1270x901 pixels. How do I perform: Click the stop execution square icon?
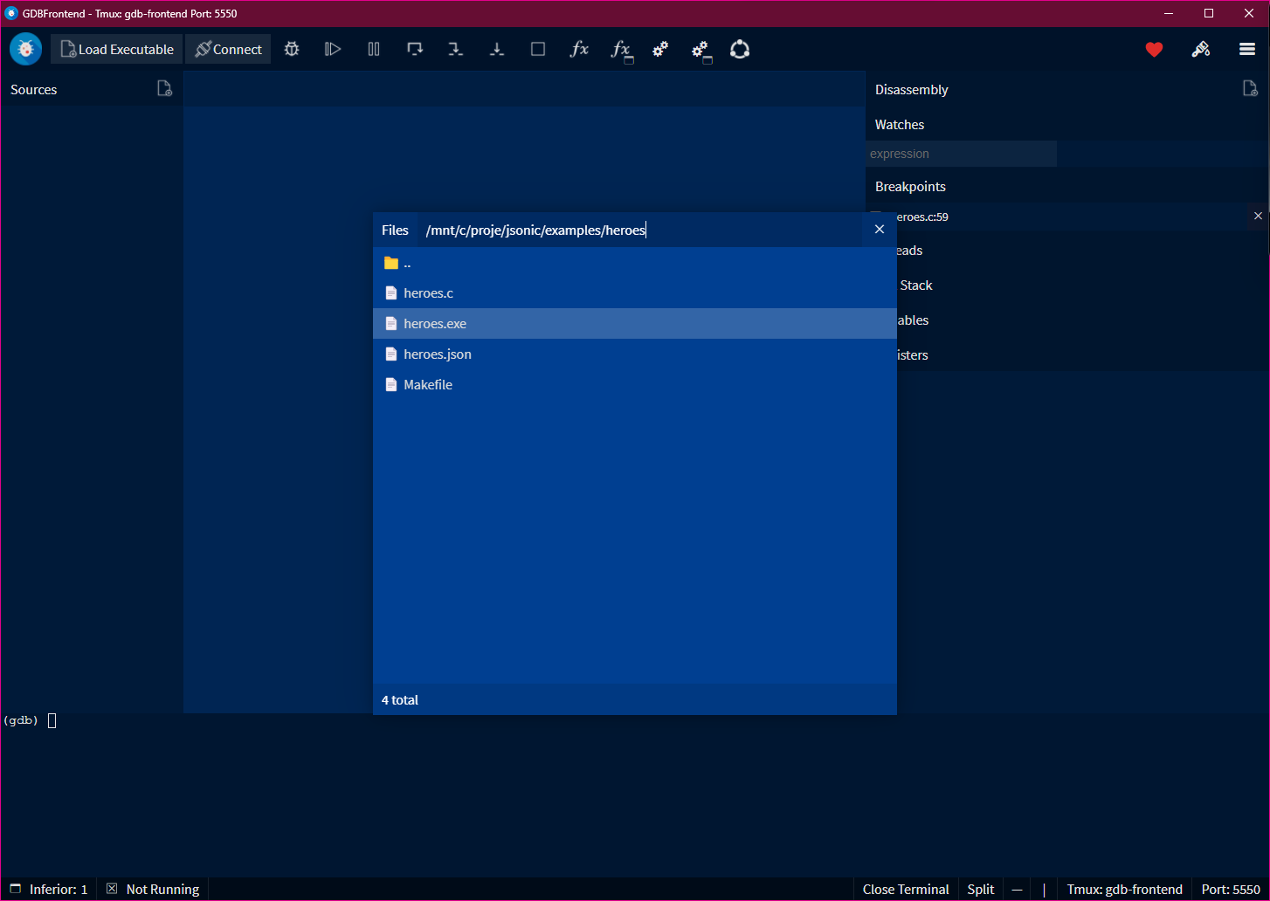click(538, 49)
